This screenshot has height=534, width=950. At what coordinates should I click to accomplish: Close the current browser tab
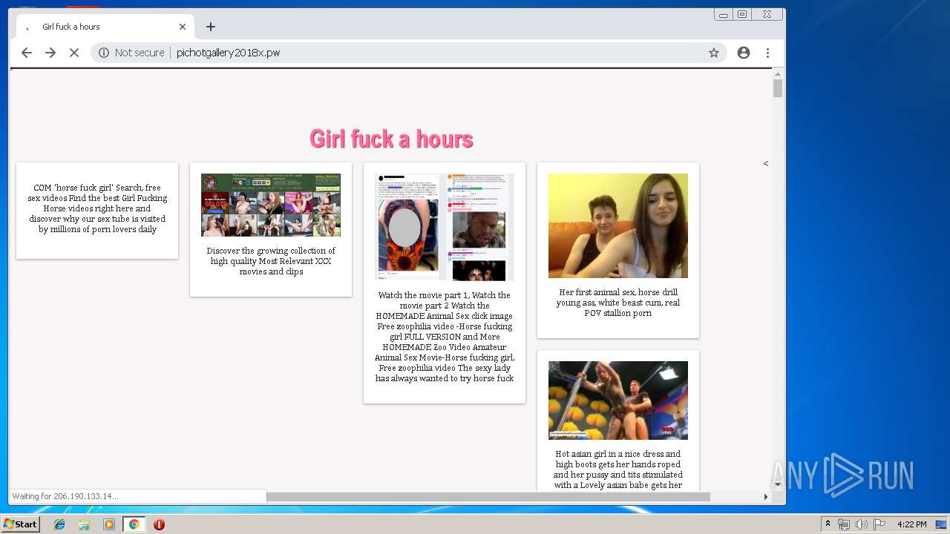[183, 27]
